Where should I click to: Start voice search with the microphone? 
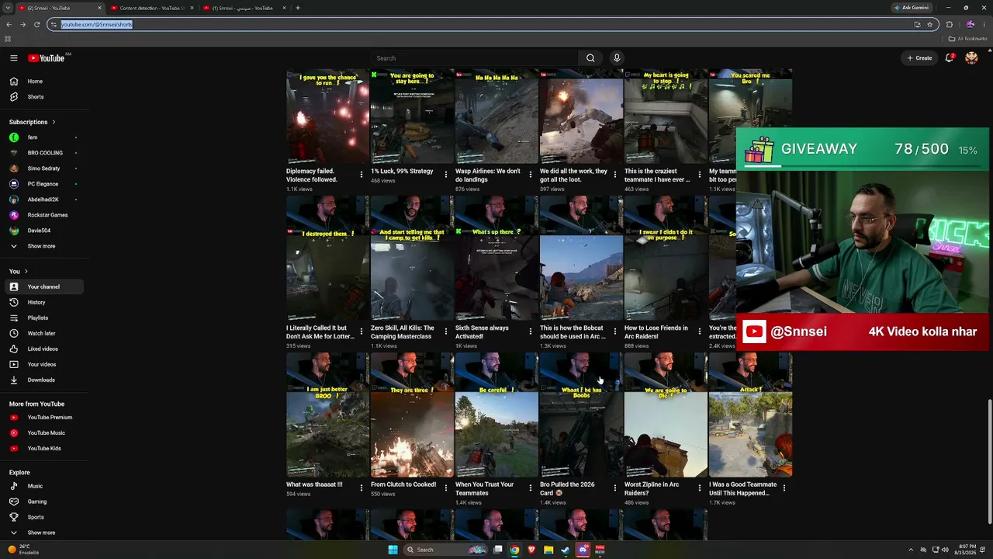click(x=617, y=58)
